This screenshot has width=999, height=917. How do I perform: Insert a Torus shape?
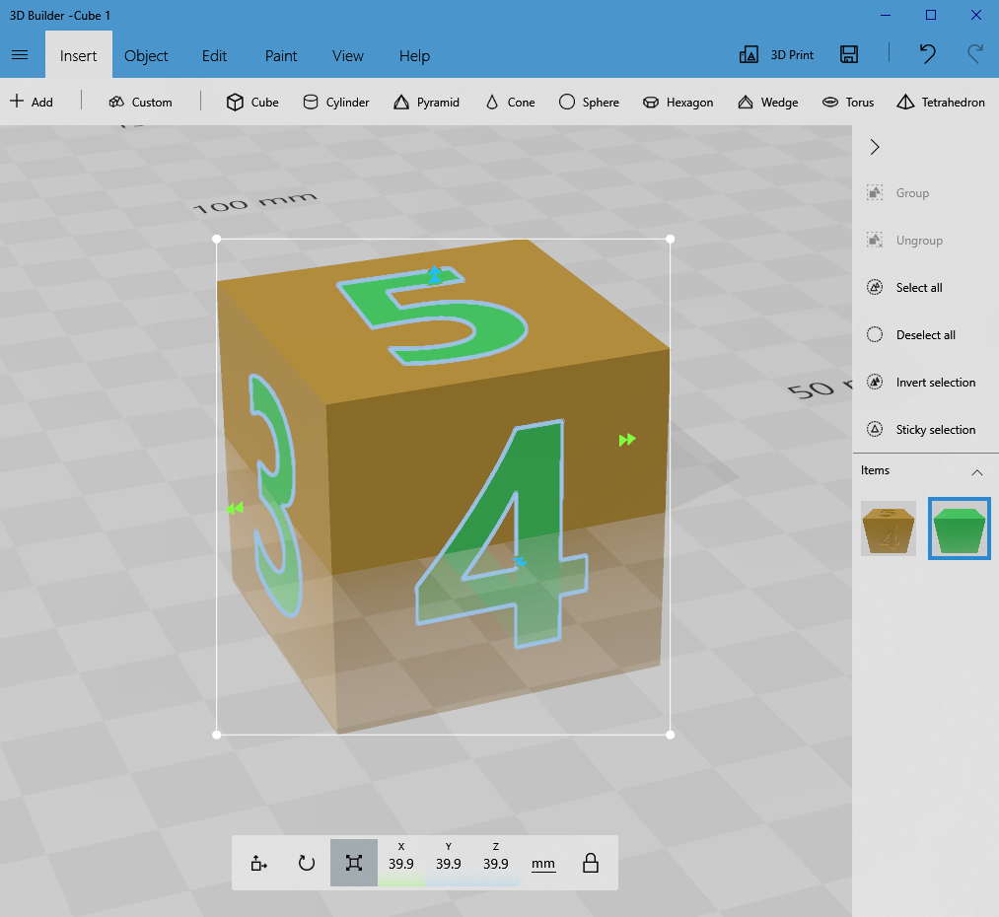coord(848,102)
